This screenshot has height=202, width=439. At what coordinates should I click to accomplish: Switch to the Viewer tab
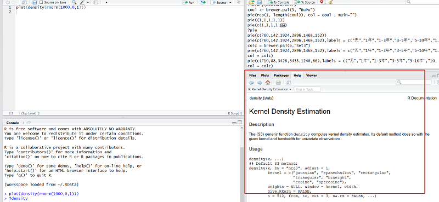[311, 75]
